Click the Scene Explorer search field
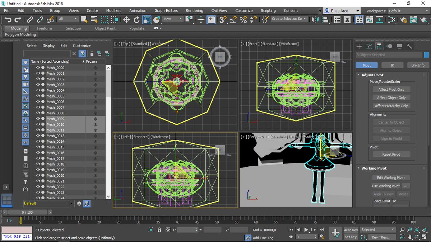431x242 pixels. pos(47,54)
